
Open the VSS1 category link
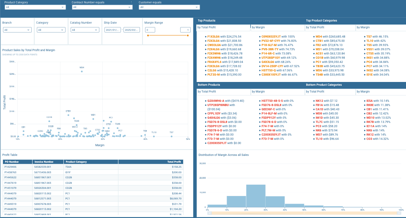point(370,49)
